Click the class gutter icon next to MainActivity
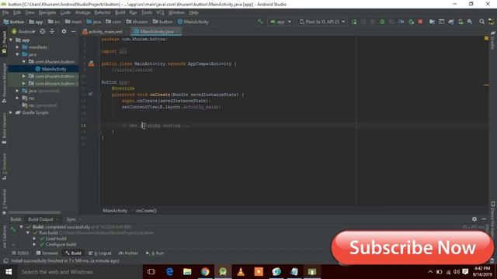This screenshot has height=279, width=497. [91, 64]
